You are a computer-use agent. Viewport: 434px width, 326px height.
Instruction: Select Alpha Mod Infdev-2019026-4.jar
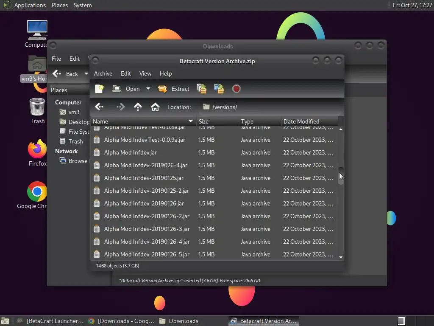(x=214, y=165)
